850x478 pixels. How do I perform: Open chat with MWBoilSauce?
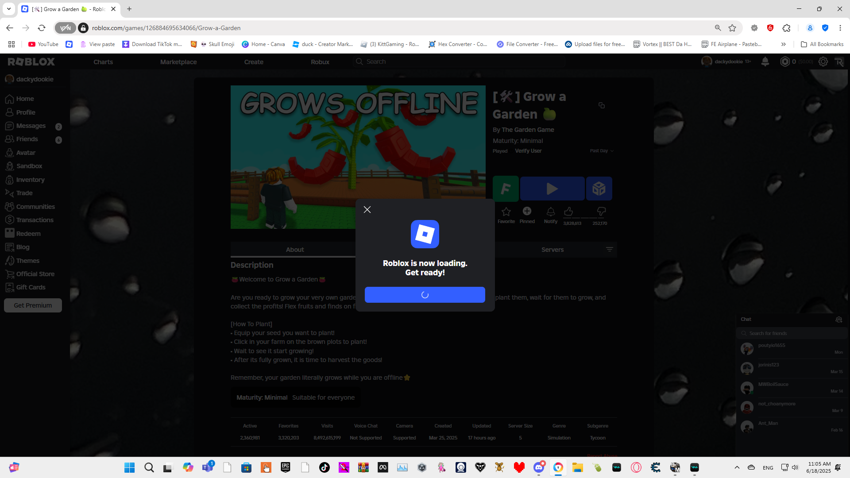pyautogui.click(x=792, y=387)
